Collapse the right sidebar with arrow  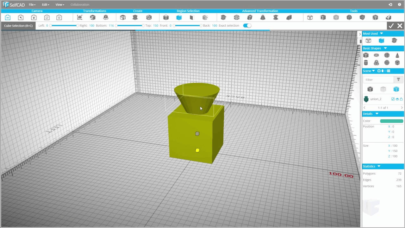click(x=360, y=34)
